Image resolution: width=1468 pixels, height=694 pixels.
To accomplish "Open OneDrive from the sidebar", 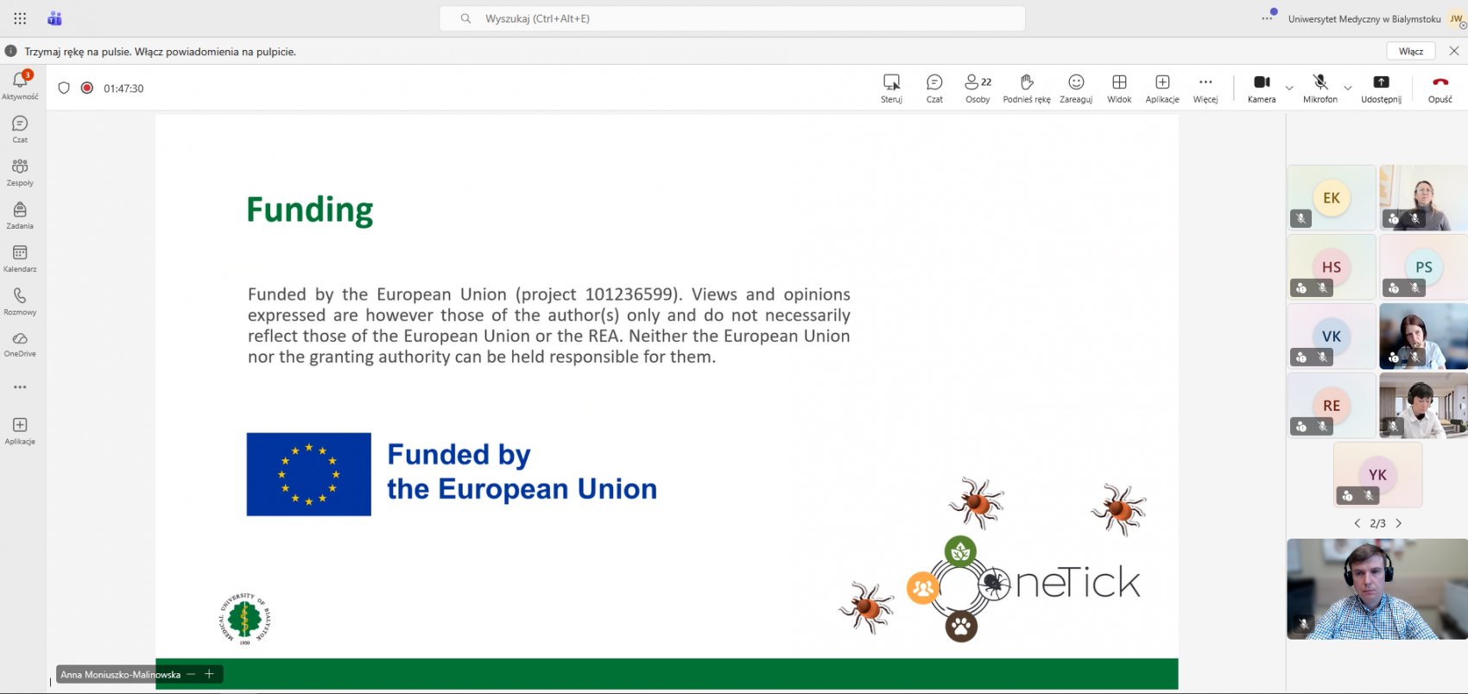I will pyautogui.click(x=20, y=344).
